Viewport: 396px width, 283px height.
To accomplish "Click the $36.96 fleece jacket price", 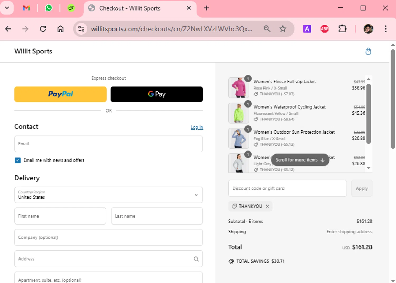I will pos(359,88).
